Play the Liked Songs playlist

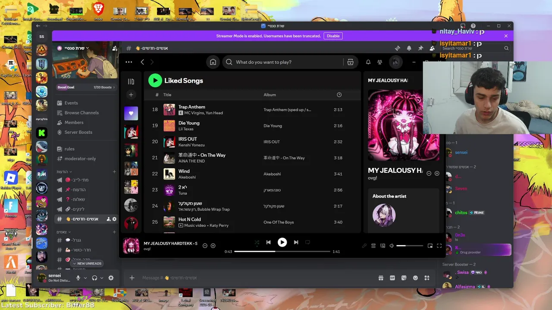[x=155, y=81]
